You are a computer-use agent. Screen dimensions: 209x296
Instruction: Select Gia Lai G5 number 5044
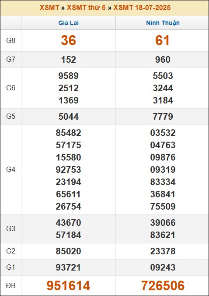coord(68,117)
